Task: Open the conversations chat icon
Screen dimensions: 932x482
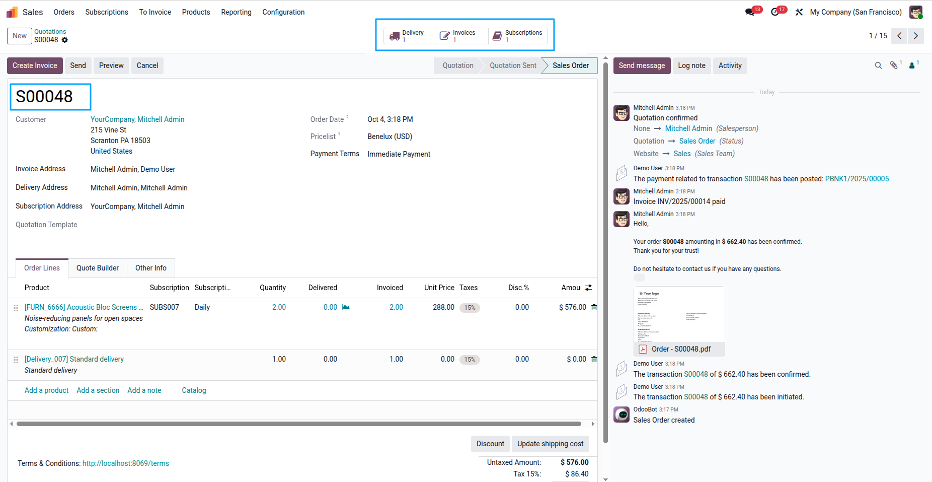Action: click(750, 12)
